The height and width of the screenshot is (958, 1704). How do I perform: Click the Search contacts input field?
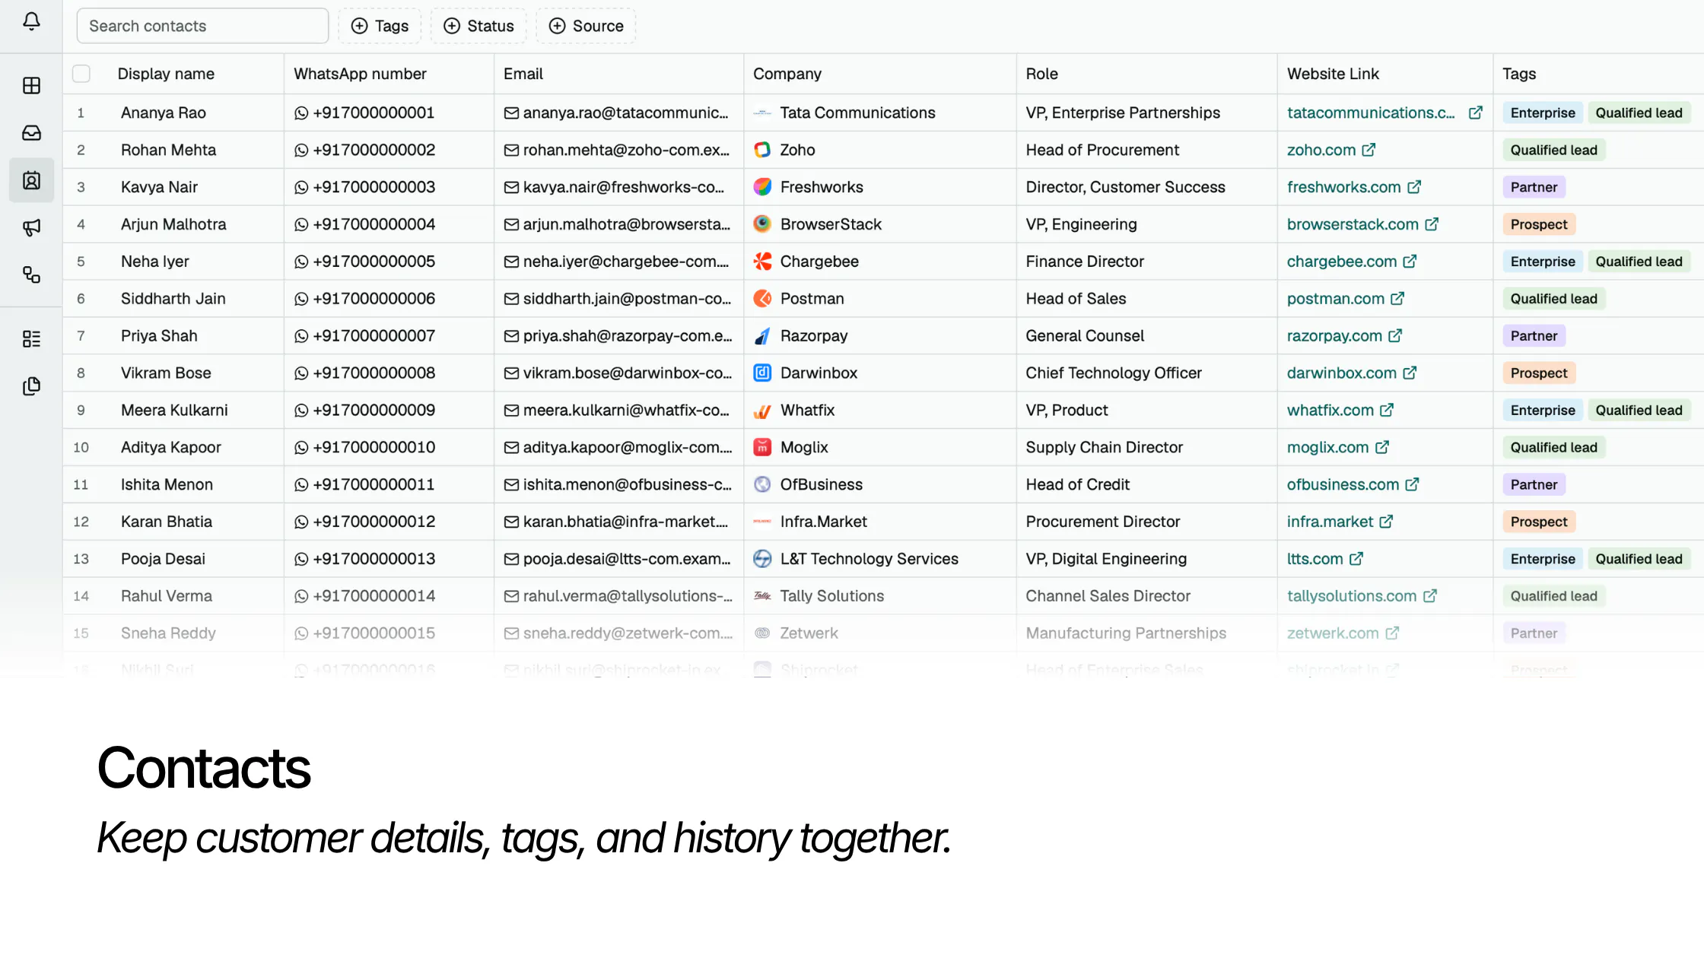[202, 26]
